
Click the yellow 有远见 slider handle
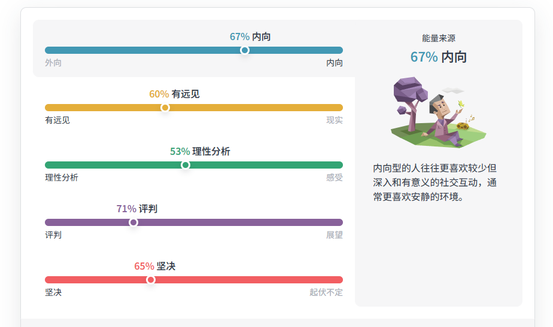coord(165,108)
